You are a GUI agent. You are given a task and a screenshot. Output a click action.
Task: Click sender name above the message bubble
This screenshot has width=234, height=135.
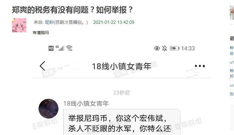coord(86,103)
